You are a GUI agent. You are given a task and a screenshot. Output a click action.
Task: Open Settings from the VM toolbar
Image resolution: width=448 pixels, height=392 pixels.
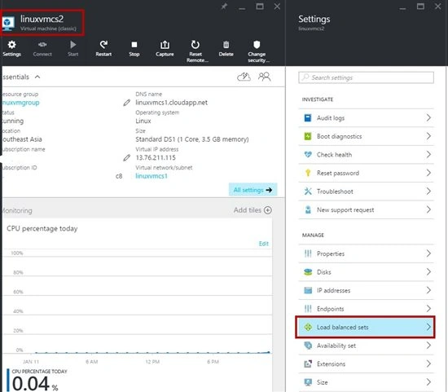point(11,49)
